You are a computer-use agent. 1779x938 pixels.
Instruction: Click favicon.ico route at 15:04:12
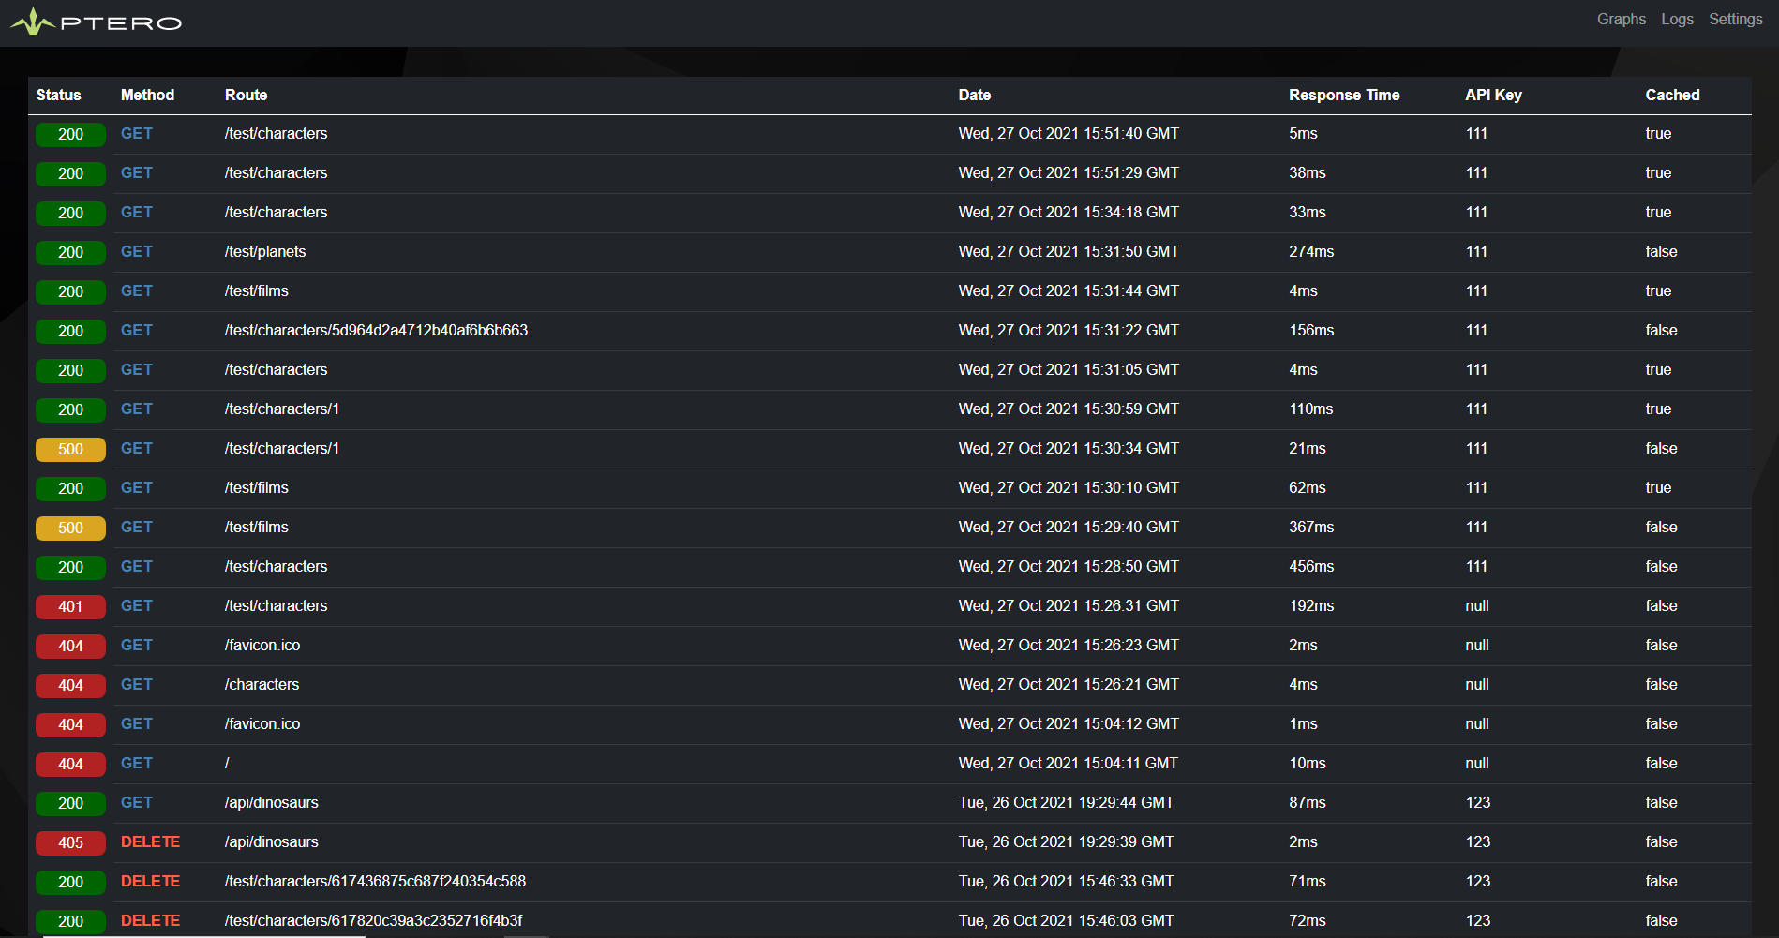[262, 723]
